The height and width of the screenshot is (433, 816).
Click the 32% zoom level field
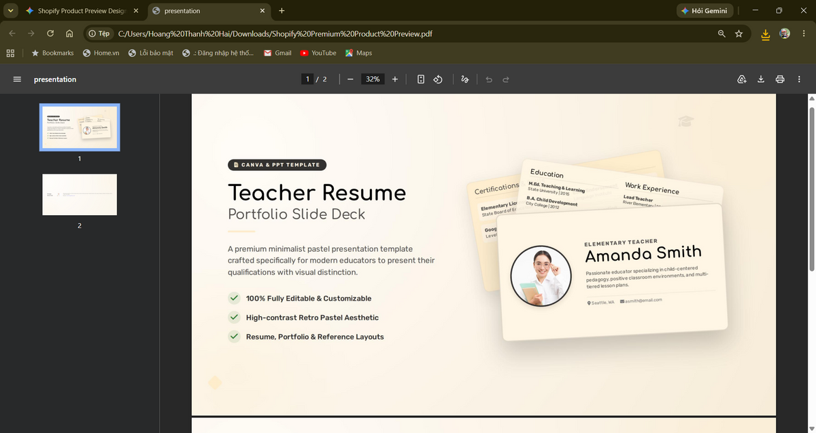pyautogui.click(x=373, y=79)
